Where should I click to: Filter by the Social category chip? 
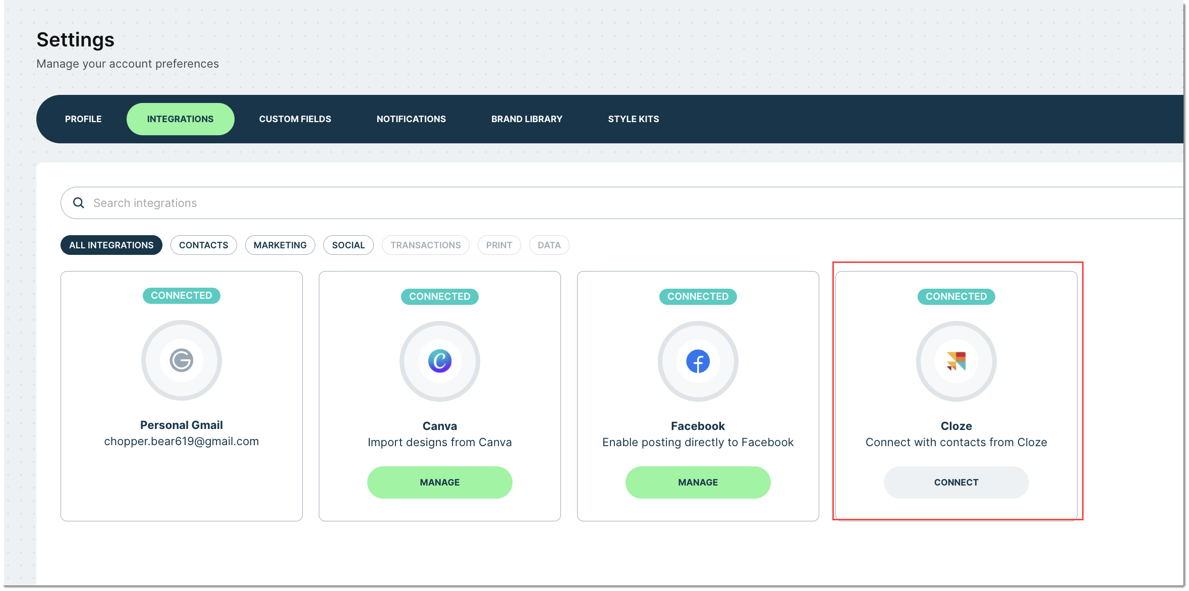point(349,245)
